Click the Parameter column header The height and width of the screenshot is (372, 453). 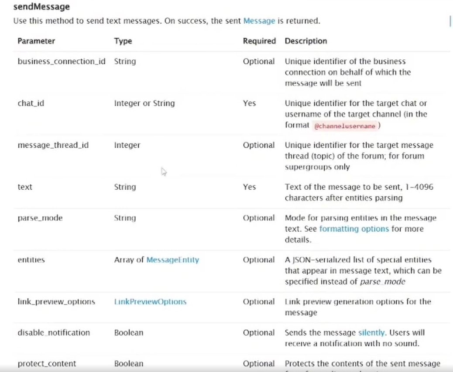pyautogui.click(x=36, y=41)
